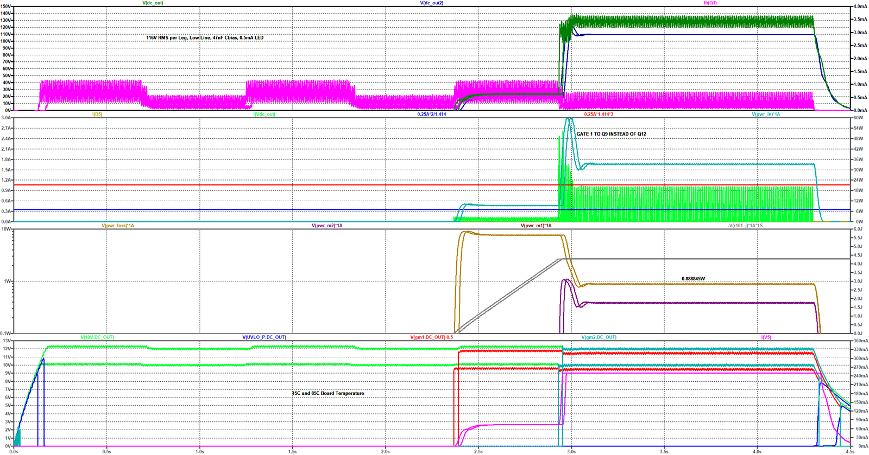Screen dimensions: 869x455
Task: Select the V(UVLO_P,DC_OUT) trace label
Action: coord(264,337)
